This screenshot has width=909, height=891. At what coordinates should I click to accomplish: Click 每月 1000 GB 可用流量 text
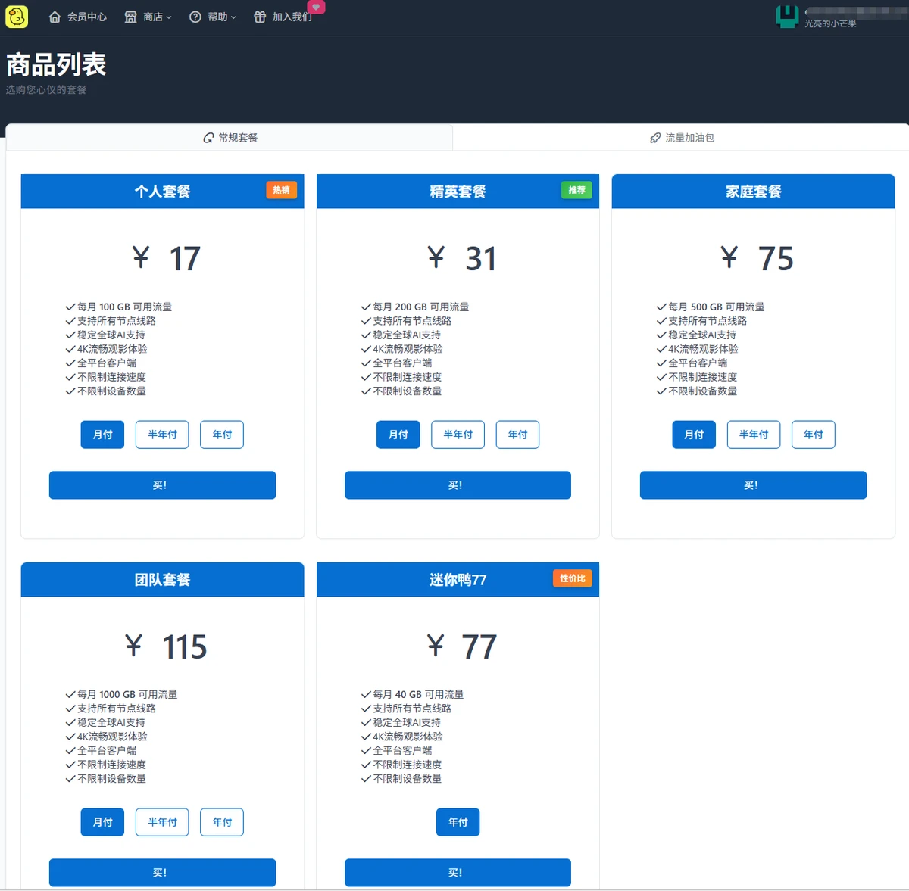pyautogui.click(x=127, y=694)
